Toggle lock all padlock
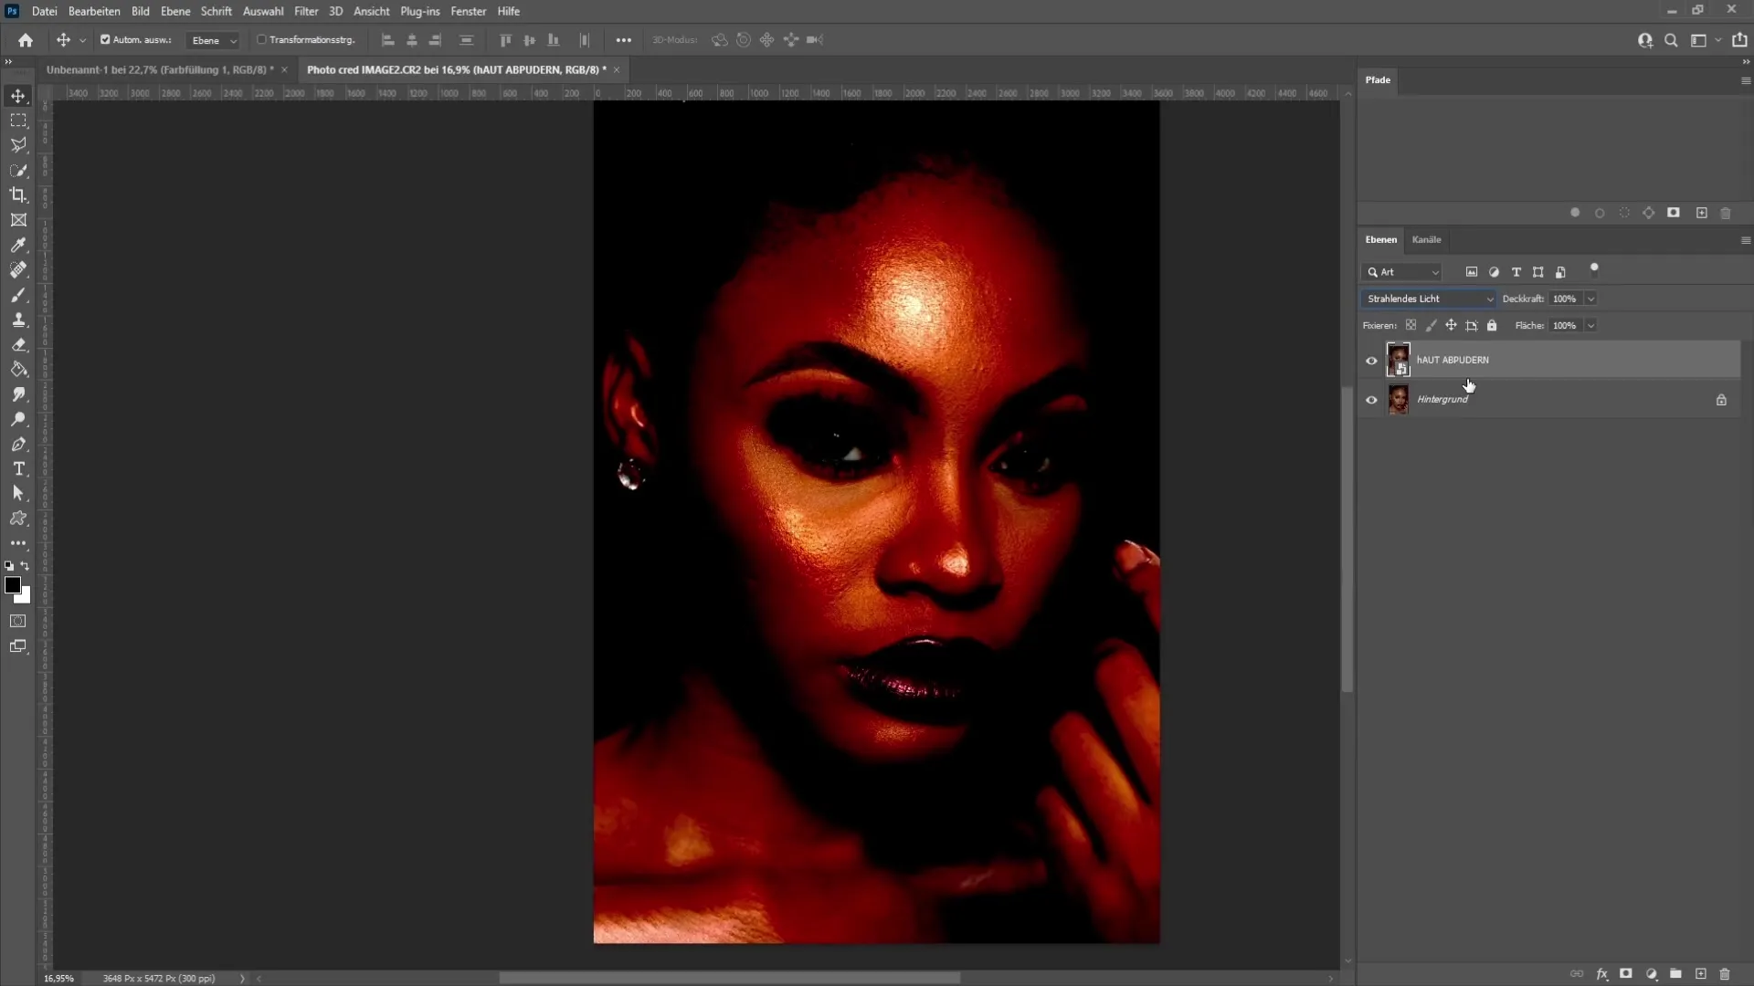 coord(1492,325)
